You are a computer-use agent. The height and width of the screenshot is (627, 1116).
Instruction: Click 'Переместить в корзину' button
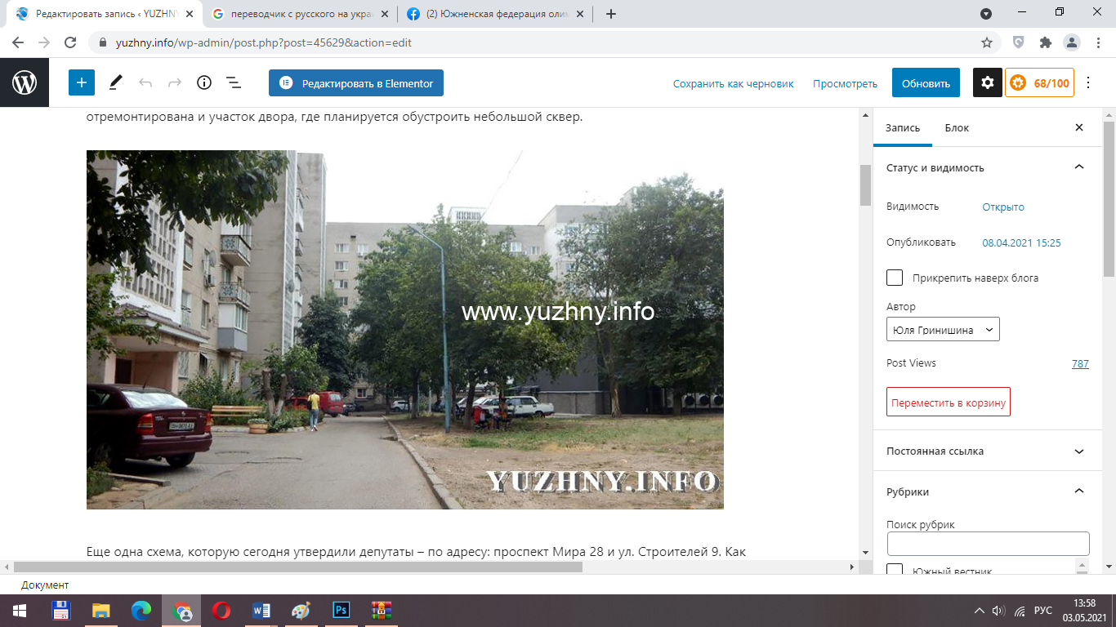point(949,402)
